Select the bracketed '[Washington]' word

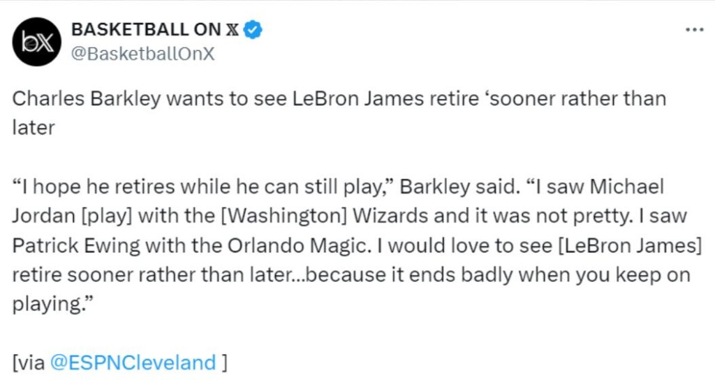[283, 216]
